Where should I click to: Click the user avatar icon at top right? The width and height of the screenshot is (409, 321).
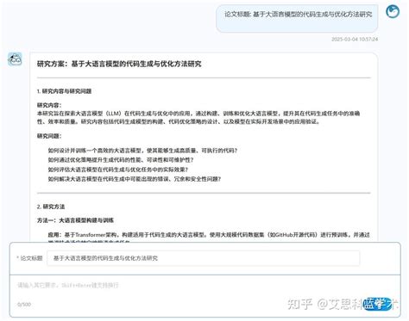coord(393,12)
